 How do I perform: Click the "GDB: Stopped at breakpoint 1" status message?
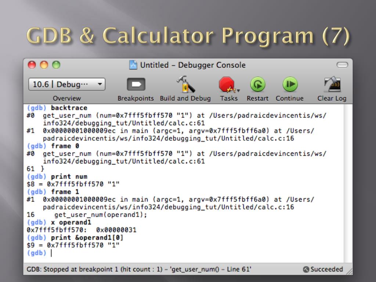139,270
